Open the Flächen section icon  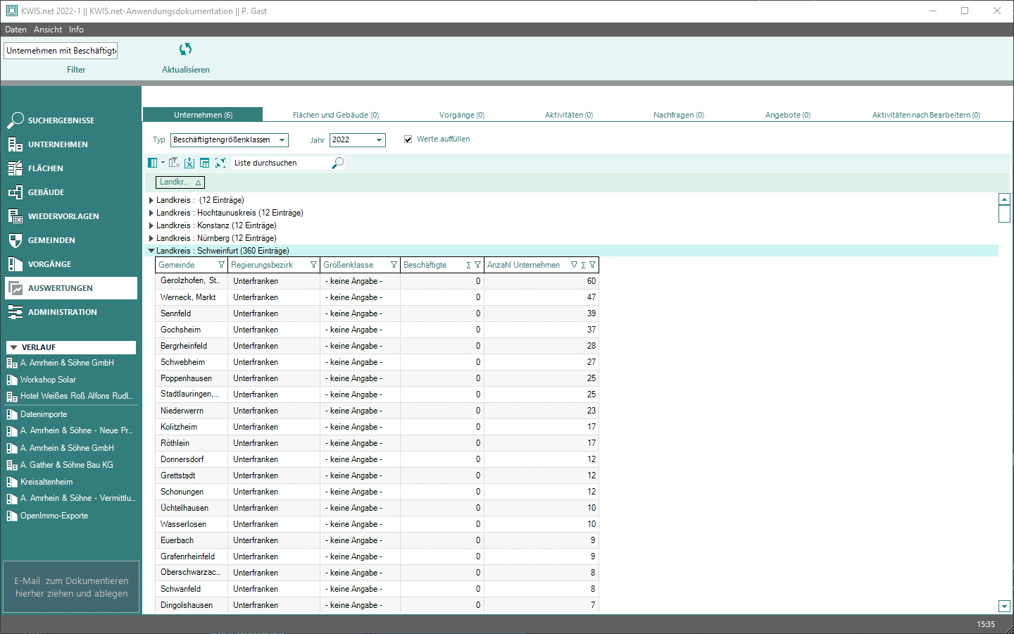click(x=15, y=168)
